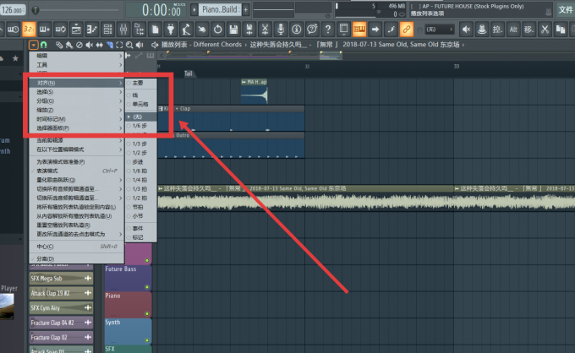Toggle the 3-2-1 wait for input button
The width and height of the screenshot is (575, 353).
[29, 30]
